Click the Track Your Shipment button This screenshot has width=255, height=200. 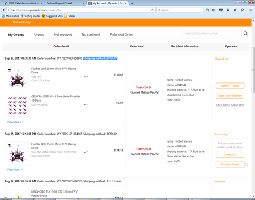pos(230,96)
